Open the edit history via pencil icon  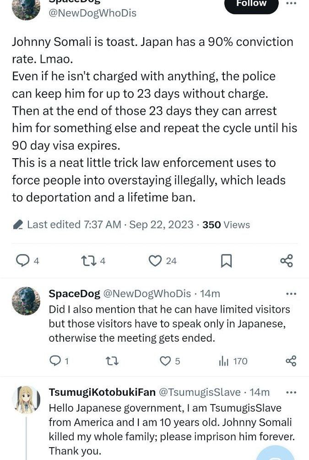pos(18,225)
